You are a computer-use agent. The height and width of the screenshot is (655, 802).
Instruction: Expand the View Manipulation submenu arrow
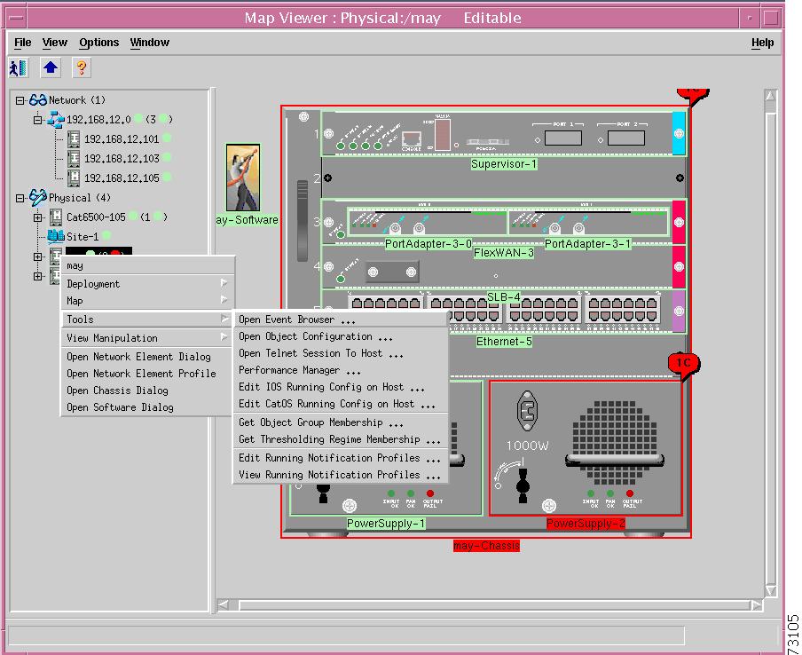pyautogui.click(x=224, y=336)
